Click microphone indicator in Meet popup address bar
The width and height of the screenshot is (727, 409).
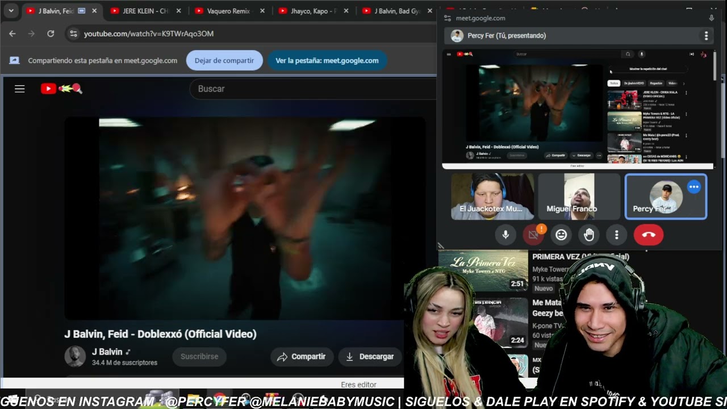tap(712, 18)
